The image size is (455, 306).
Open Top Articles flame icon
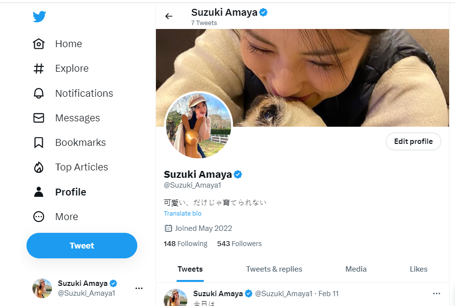coord(39,167)
